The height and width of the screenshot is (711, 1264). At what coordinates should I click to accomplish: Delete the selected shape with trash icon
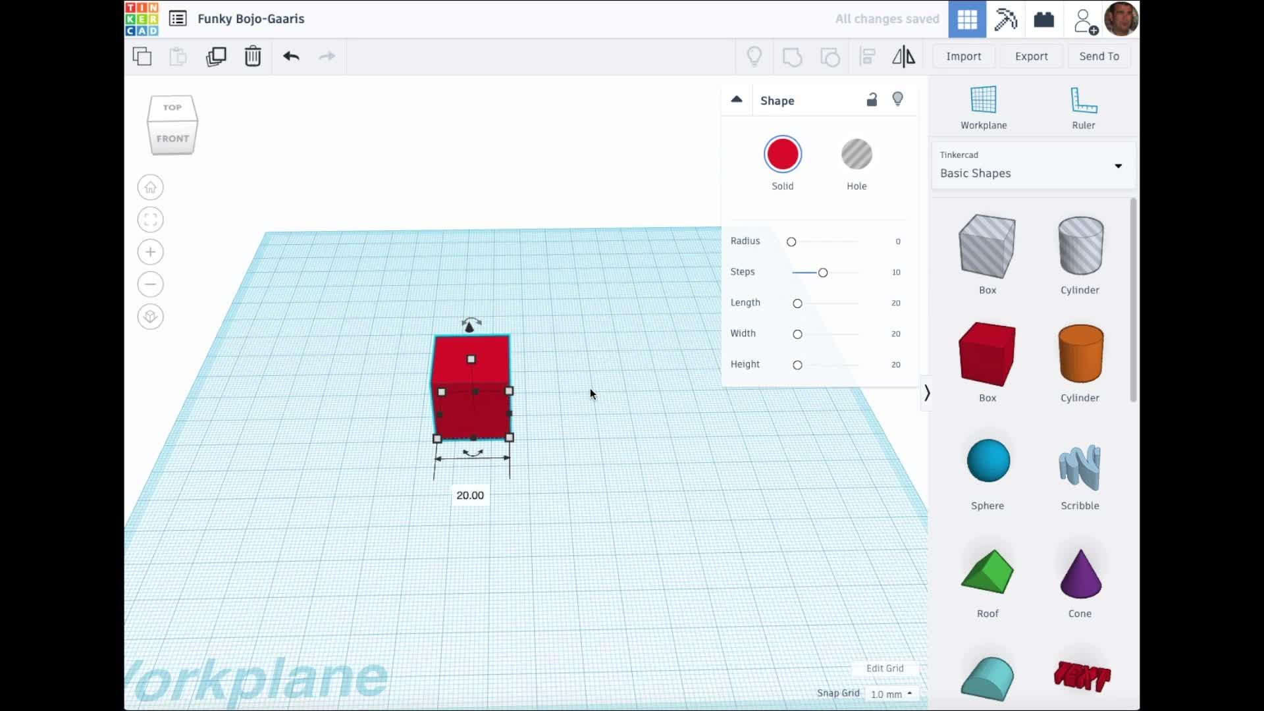click(253, 57)
